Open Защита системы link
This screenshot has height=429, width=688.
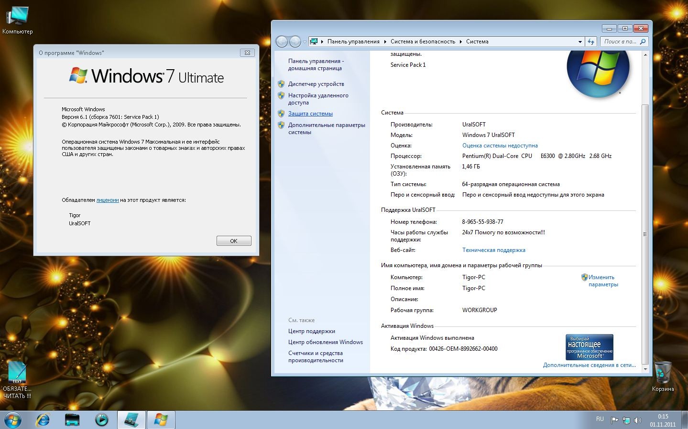pyautogui.click(x=310, y=114)
